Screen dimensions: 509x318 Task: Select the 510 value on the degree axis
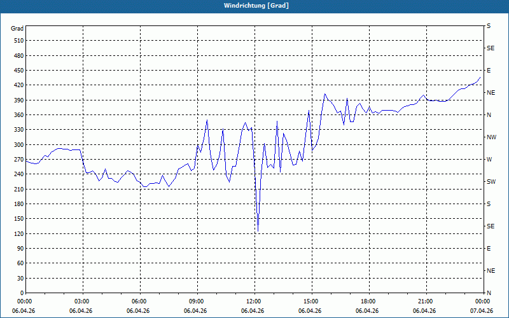19,41
